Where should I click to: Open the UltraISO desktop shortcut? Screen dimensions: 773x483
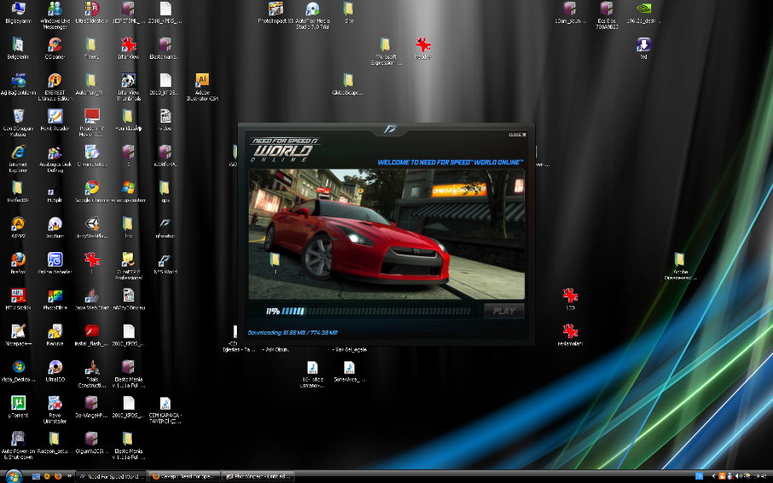pyautogui.click(x=55, y=371)
